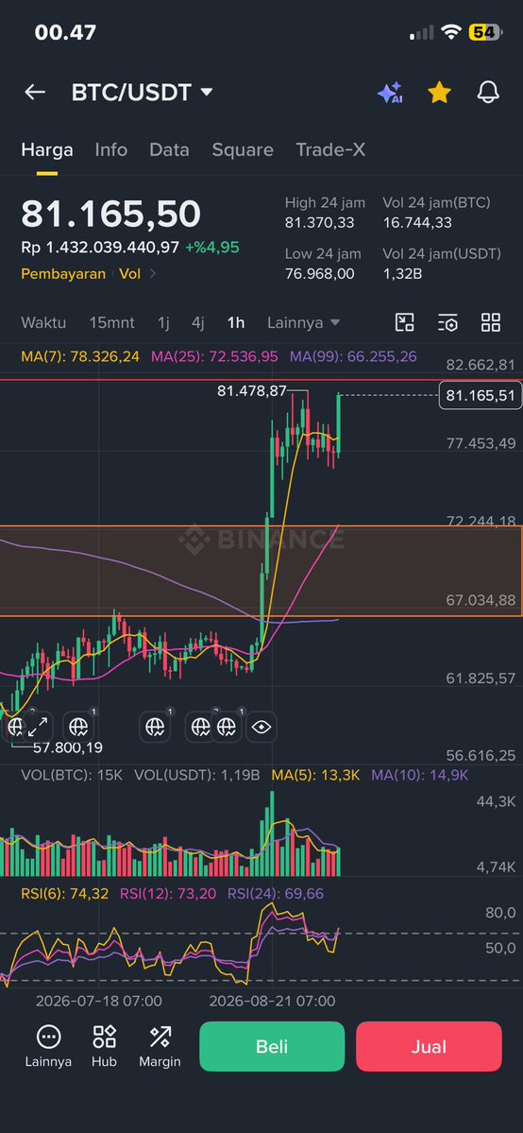Tap the volume MA(5): 13,3K label
523x1133 pixels.
pyautogui.click(x=315, y=775)
